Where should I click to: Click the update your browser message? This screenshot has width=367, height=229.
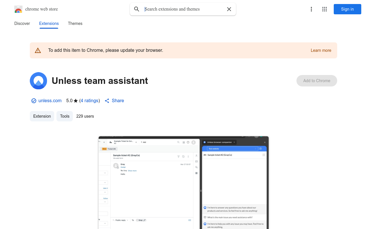[x=106, y=50]
